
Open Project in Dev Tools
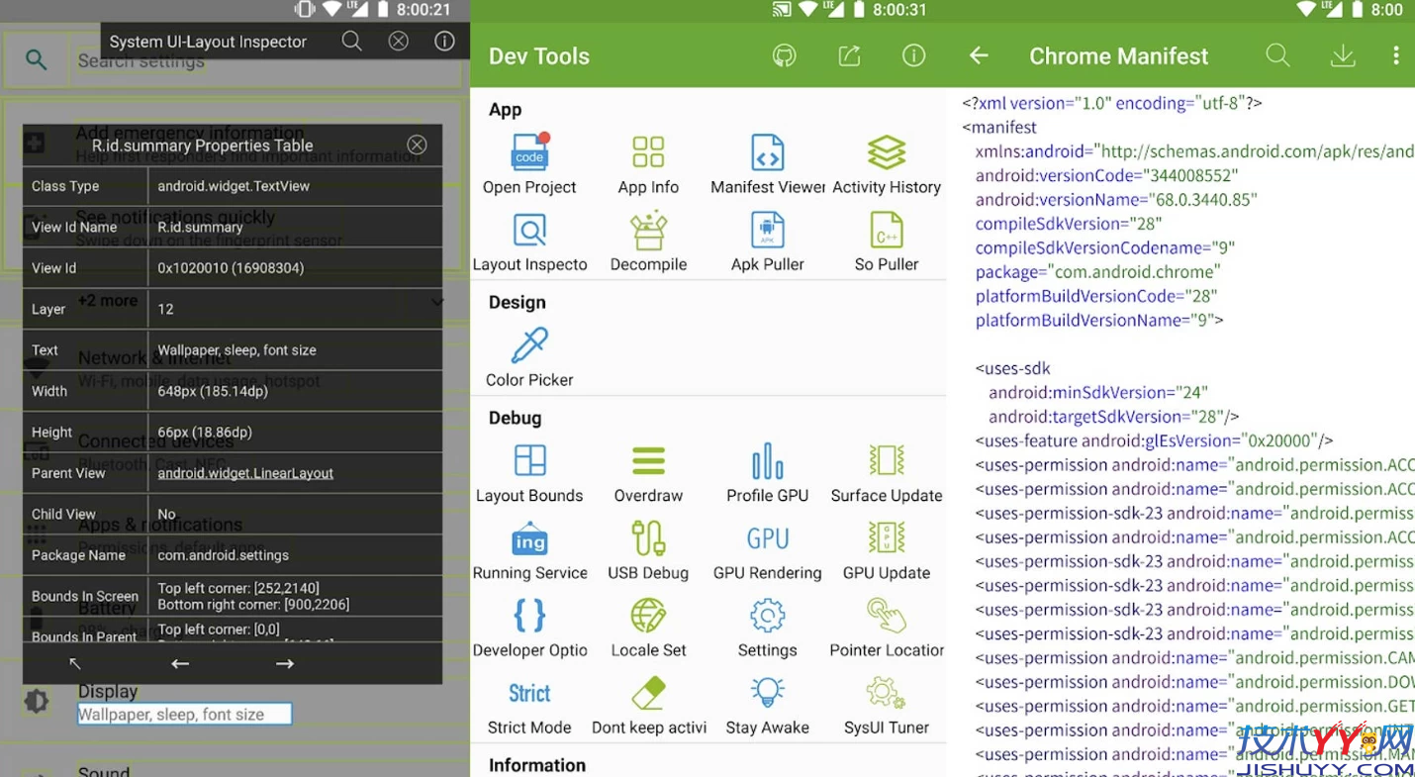coord(529,163)
